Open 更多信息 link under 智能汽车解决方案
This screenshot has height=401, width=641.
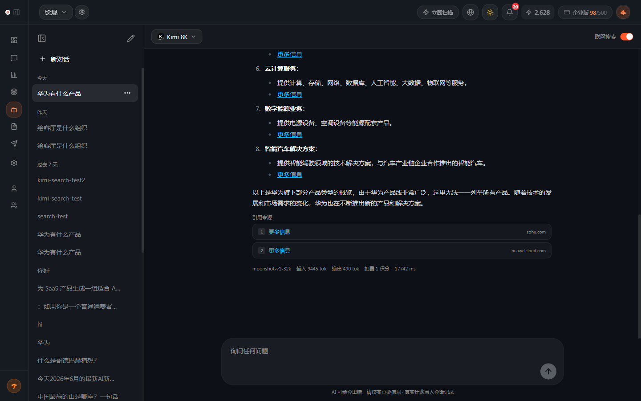pyautogui.click(x=290, y=175)
